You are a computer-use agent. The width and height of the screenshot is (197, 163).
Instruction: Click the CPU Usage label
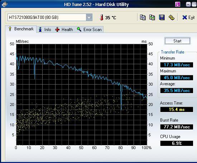coord(170,137)
